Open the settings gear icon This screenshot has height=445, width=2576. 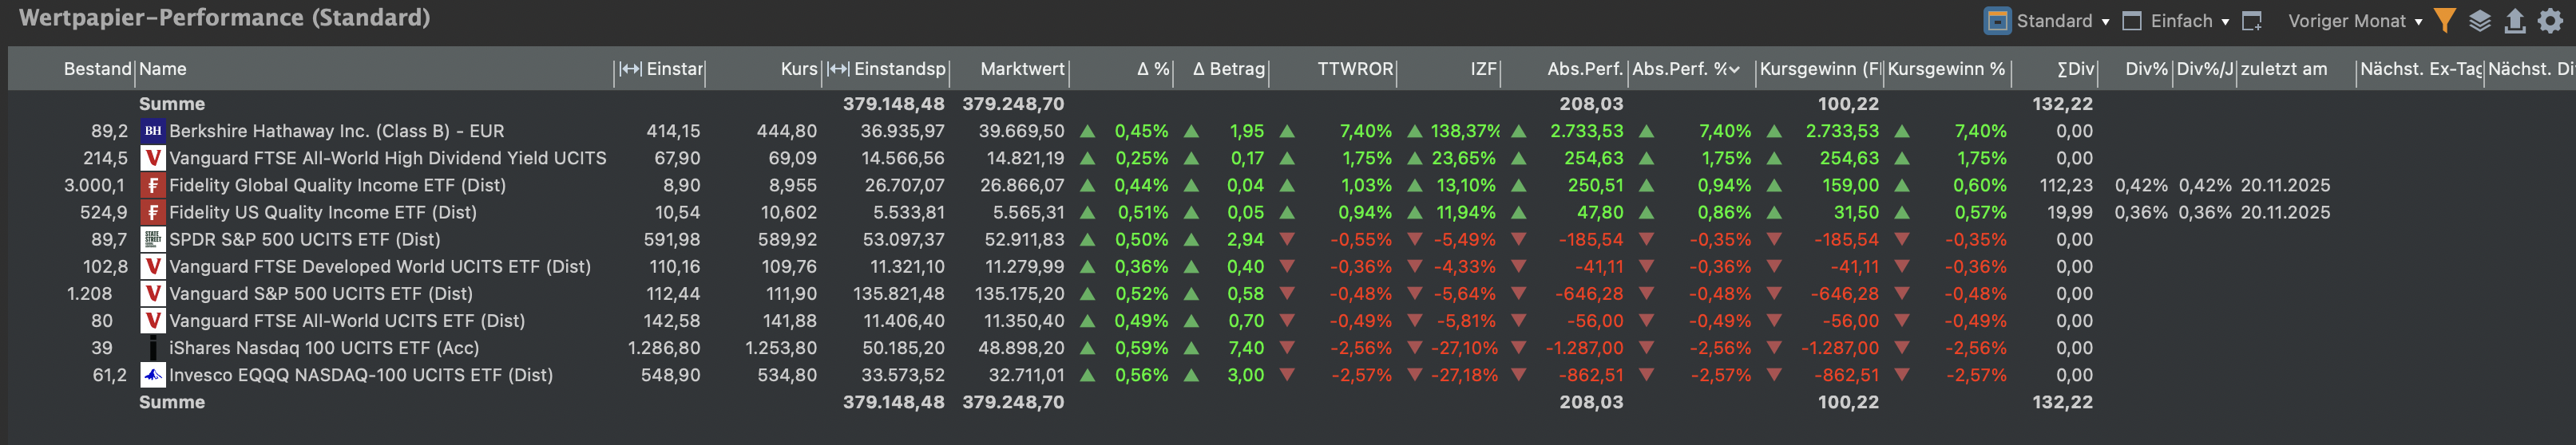point(2551,21)
